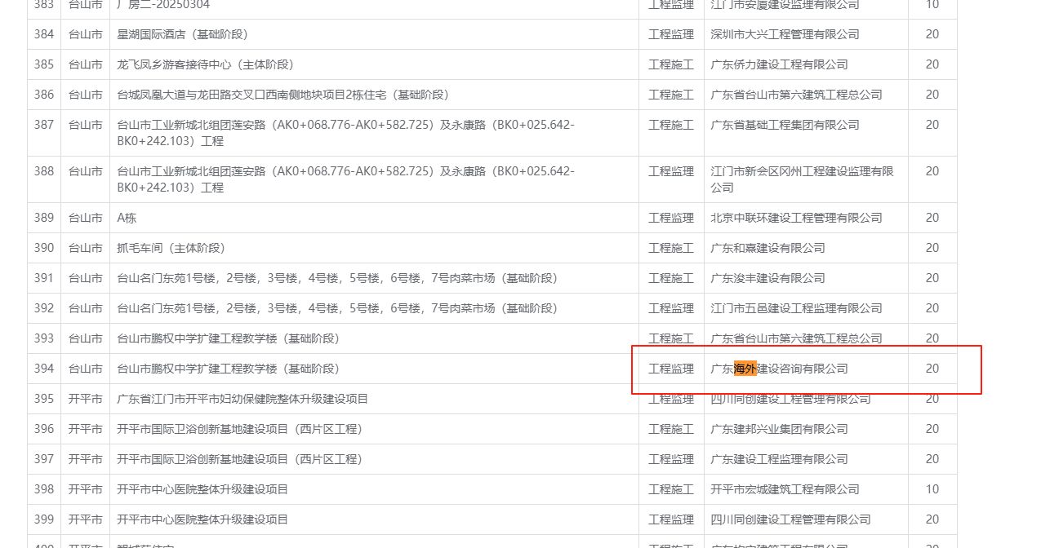The height and width of the screenshot is (548, 1041).
Task: Click 开平市妇幼保健院整体升级建设项目 project name
Action: (x=242, y=399)
